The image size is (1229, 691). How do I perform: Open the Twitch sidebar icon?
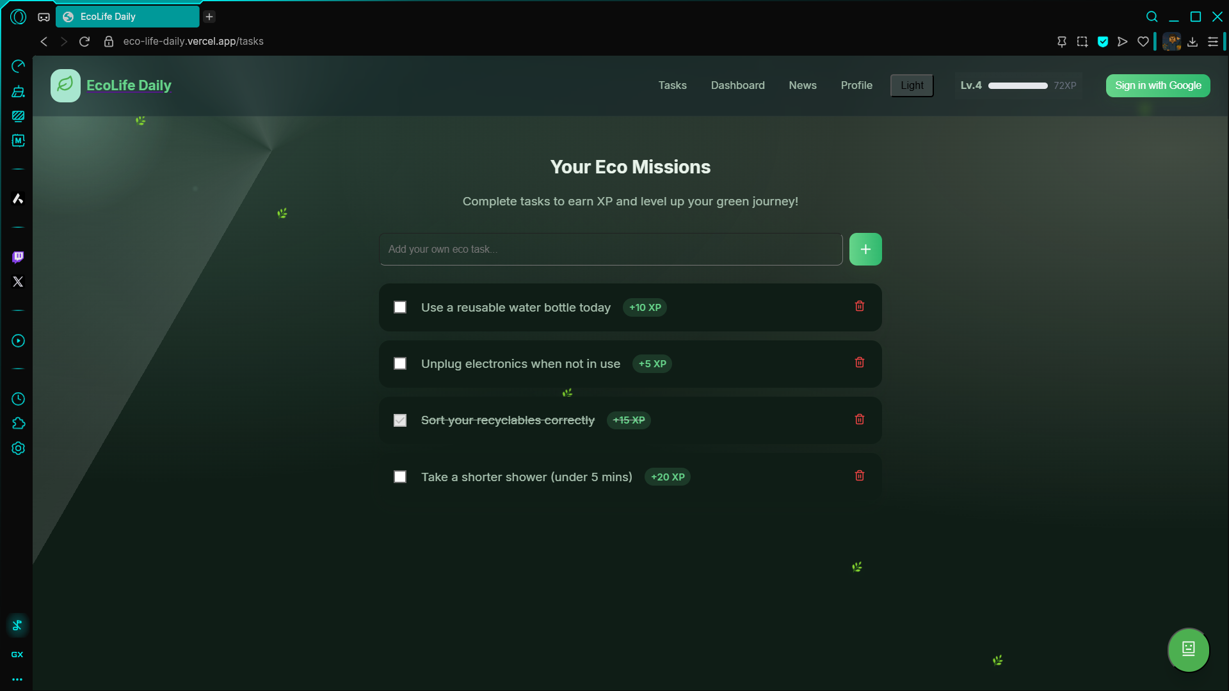point(18,257)
